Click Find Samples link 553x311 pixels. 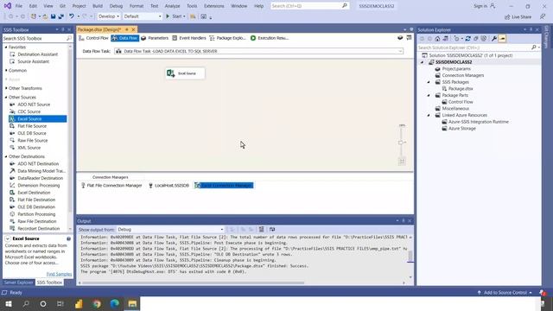pos(59,274)
